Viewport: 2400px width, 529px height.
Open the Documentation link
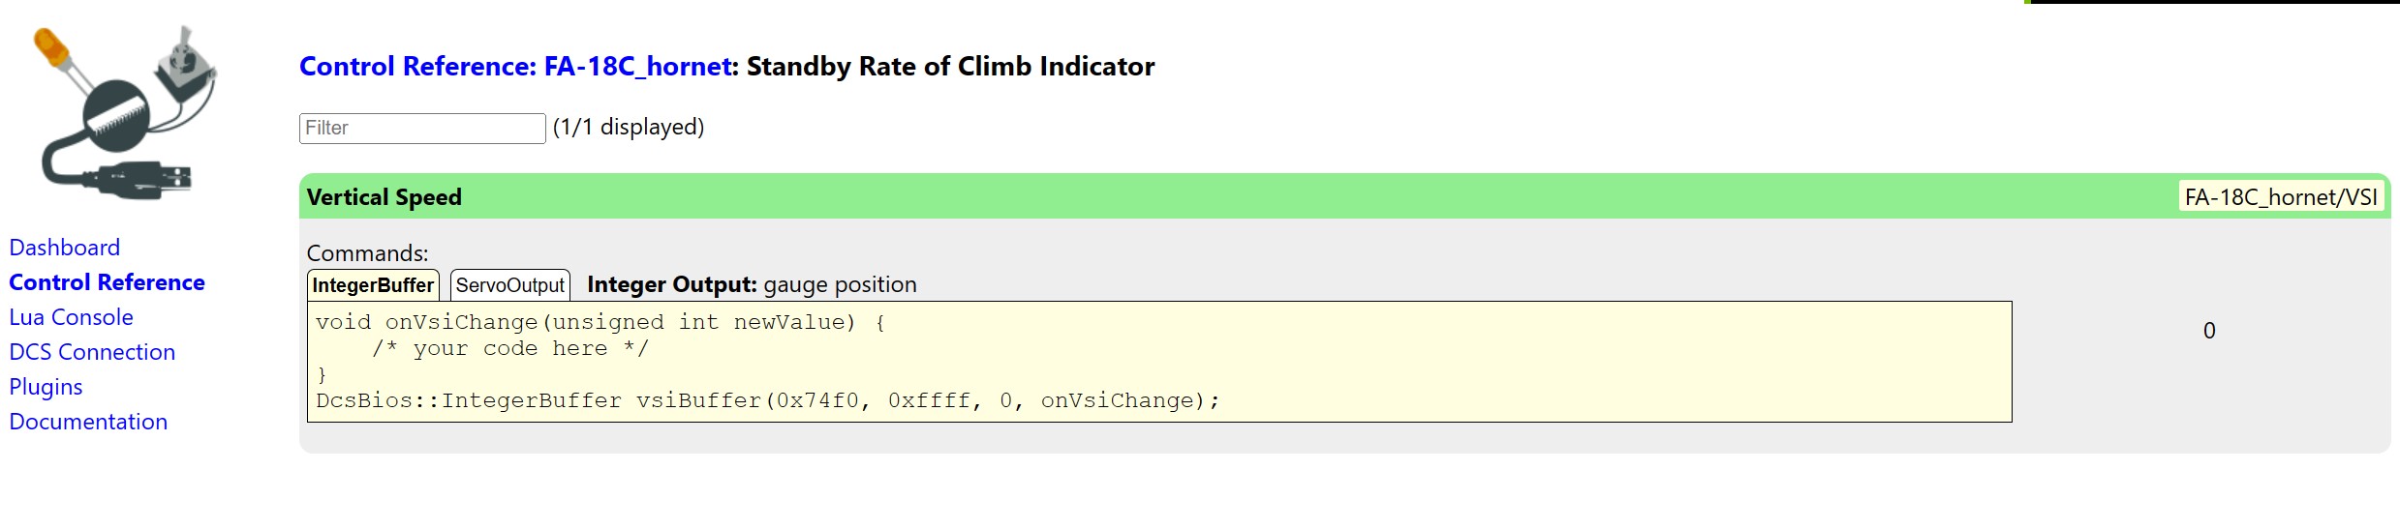tap(88, 422)
